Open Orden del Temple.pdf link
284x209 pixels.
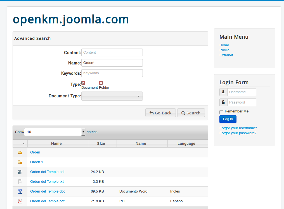(47, 201)
